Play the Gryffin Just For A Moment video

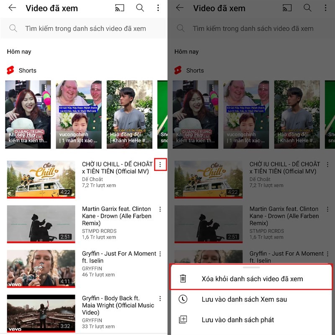click(x=41, y=269)
